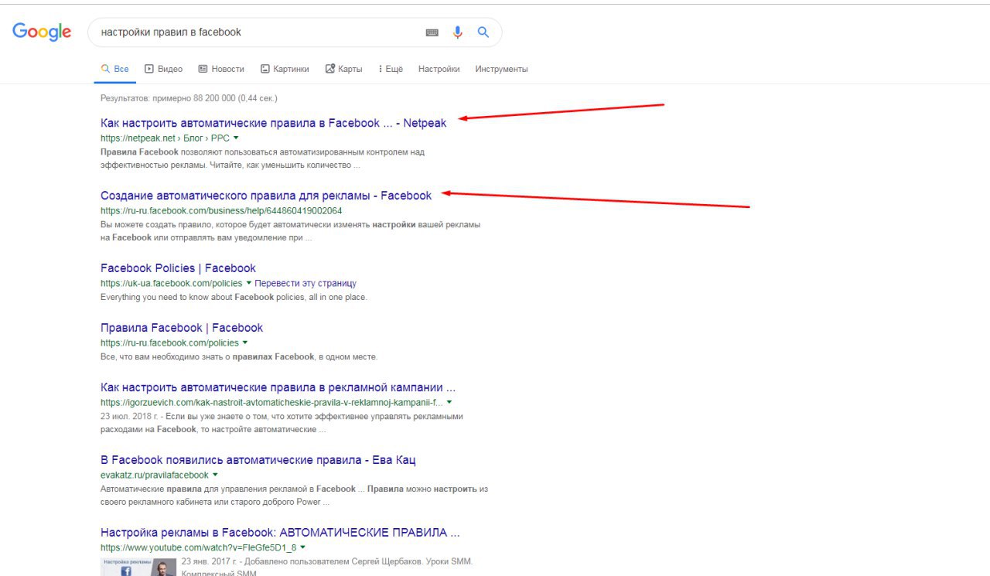Viewport: 990px width, 576px height.
Task: Open the Ещё more menu
Action: [391, 69]
